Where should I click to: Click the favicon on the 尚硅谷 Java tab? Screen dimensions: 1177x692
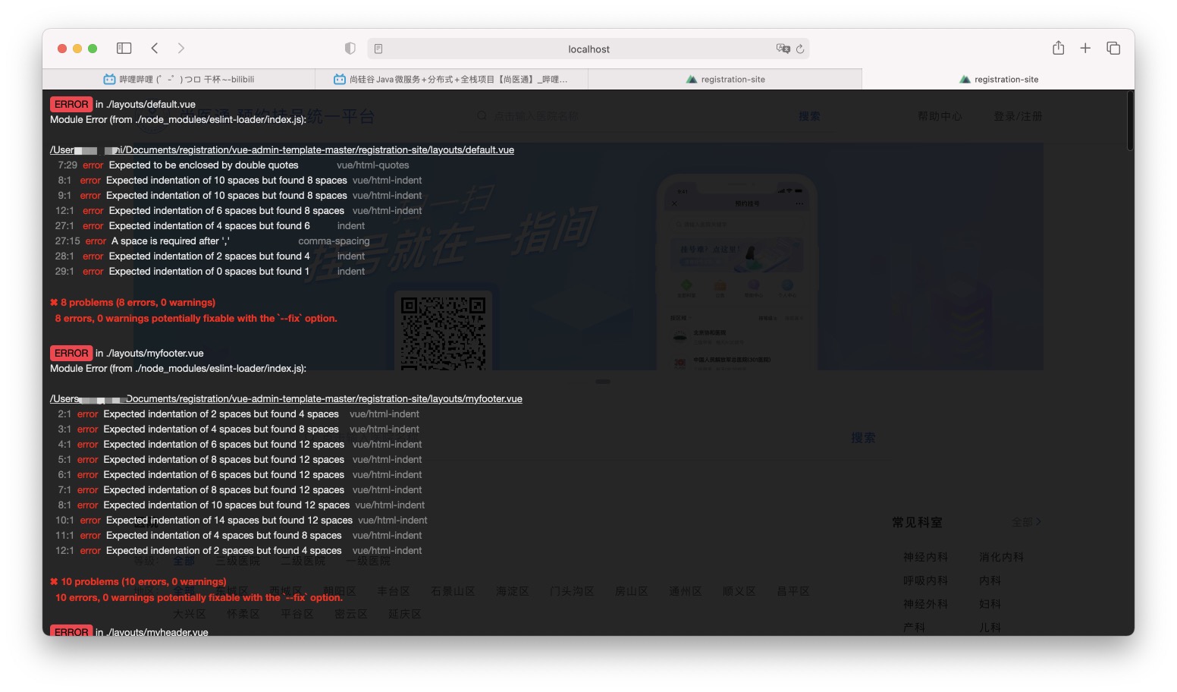[x=340, y=79]
